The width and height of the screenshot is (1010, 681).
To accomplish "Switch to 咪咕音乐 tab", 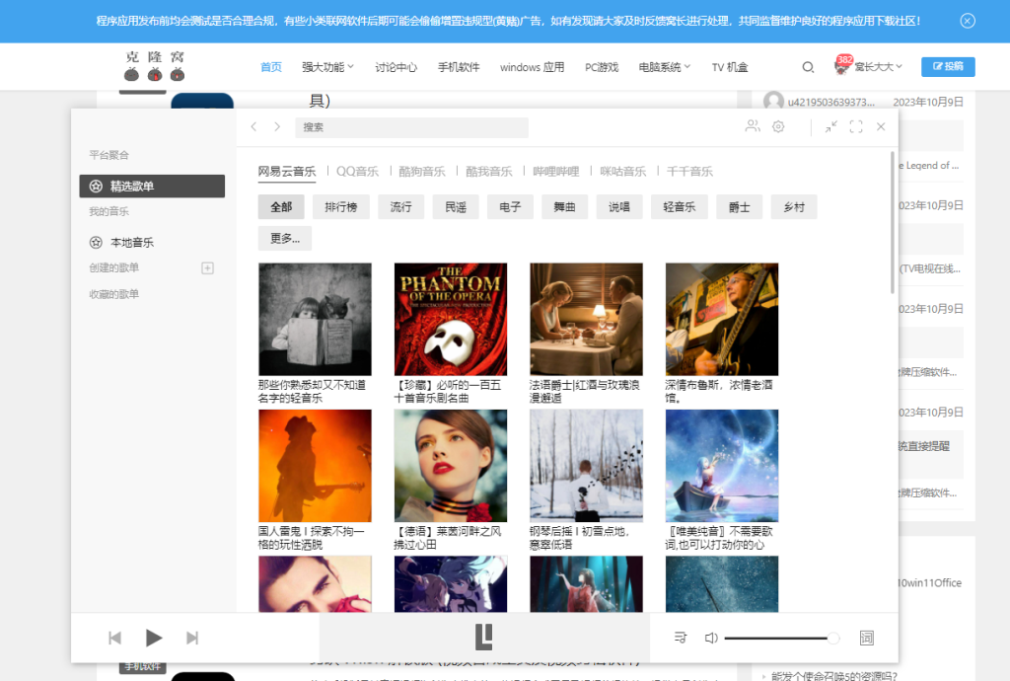I will 623,172.
